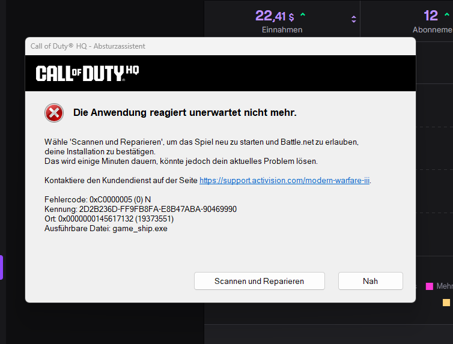Click the 22,41 $ Einnahmen value in the dashboard
Viewport: 453px width, 344px height.
point(275,16)
